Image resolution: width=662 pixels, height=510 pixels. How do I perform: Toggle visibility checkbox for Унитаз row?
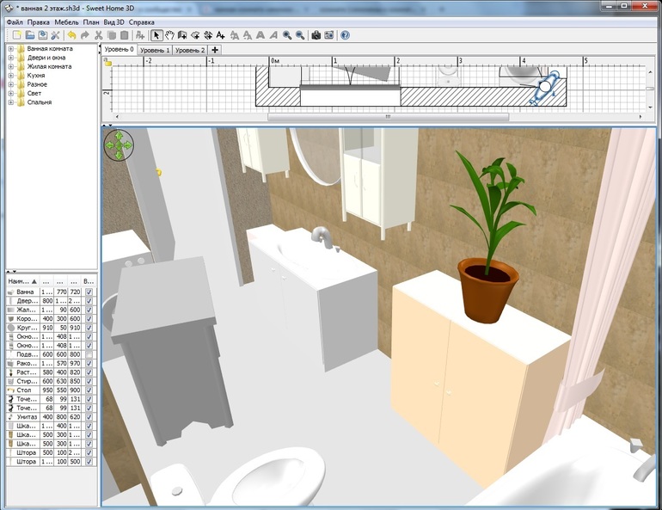tap(89, 417)
